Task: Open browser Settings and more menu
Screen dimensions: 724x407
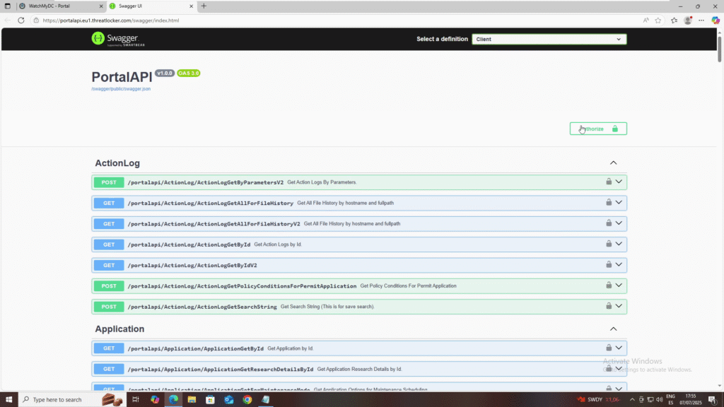Action: 701,20
